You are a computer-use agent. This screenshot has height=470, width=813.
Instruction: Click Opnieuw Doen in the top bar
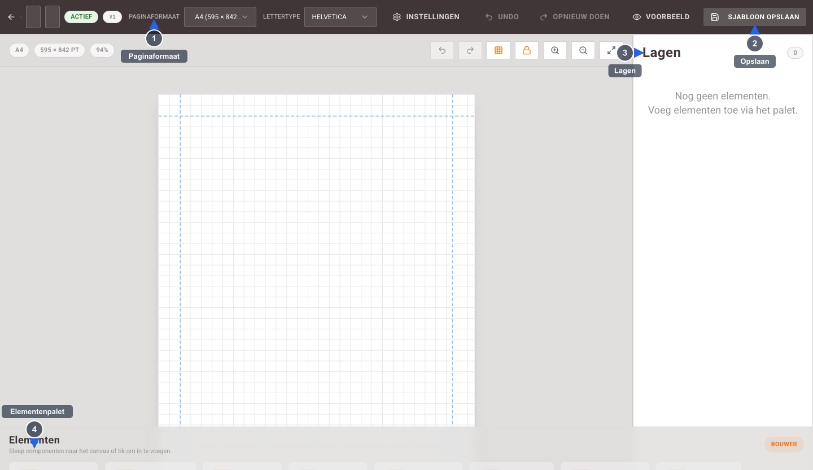[x=575, y=17]
